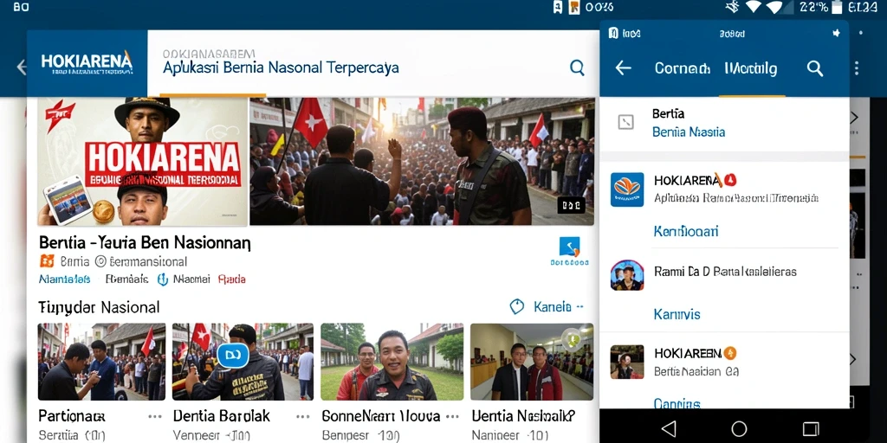Screen dimensions: 887x443
Task: Select the Nlaemai tag
Action: coord(191,279)
